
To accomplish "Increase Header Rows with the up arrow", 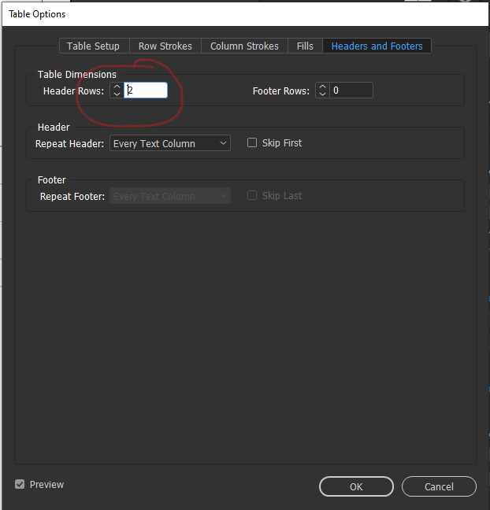I will coord(117,87).
